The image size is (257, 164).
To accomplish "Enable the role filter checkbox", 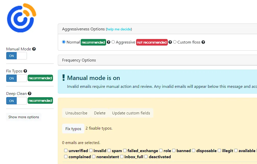I will pos(161,150).
